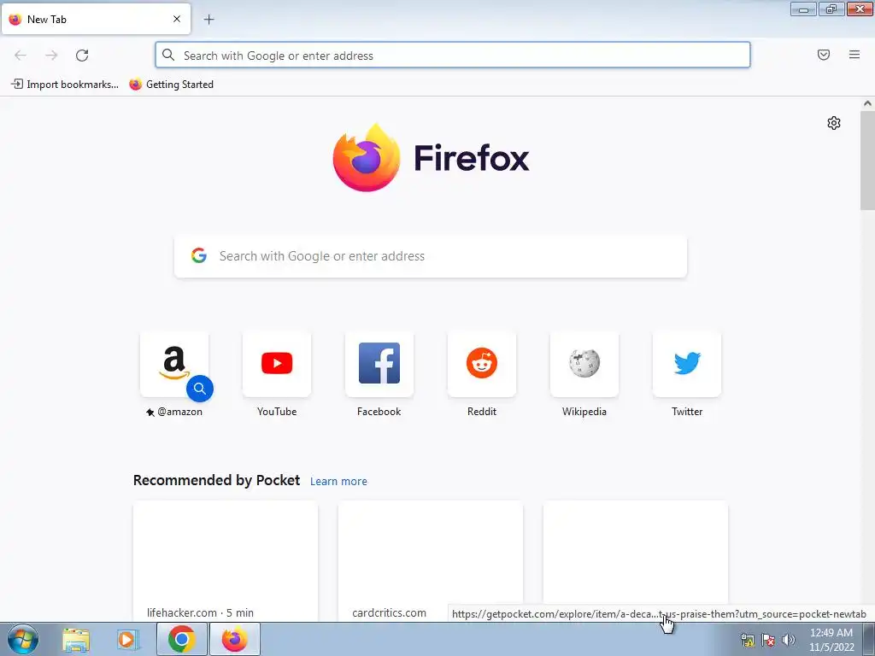Viewport: 875px width, 656px height.
Task: Open the Action Center flag icon
Action: coord(768,639)
